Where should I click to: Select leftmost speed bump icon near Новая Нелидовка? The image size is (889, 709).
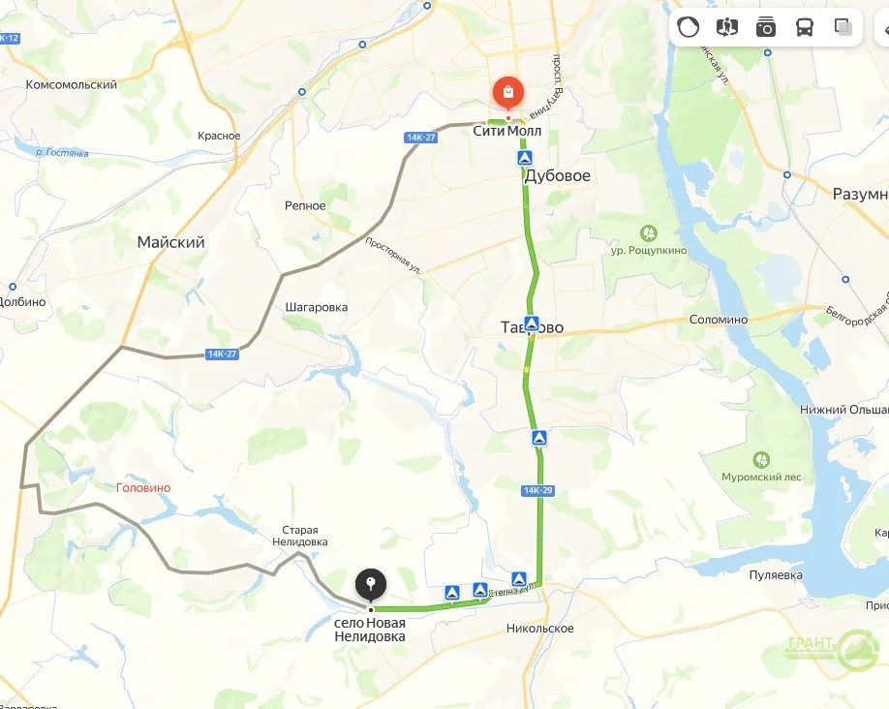point(452,594)
